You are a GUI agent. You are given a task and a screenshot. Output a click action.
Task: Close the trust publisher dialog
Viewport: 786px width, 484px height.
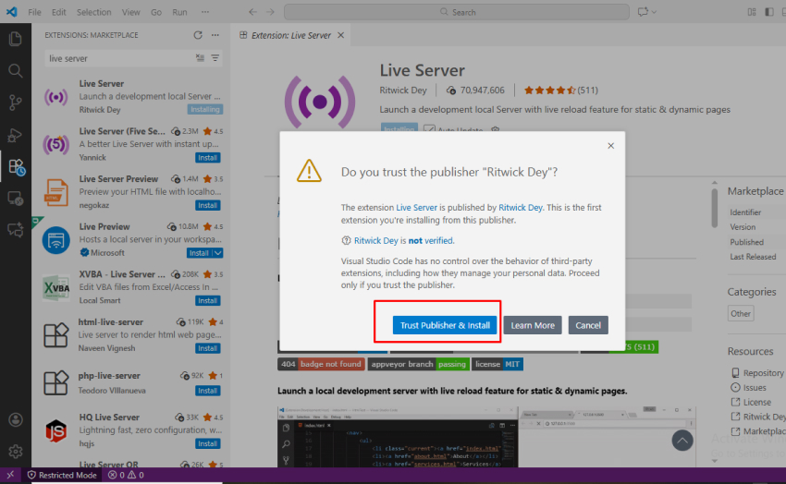click(610, 146)
